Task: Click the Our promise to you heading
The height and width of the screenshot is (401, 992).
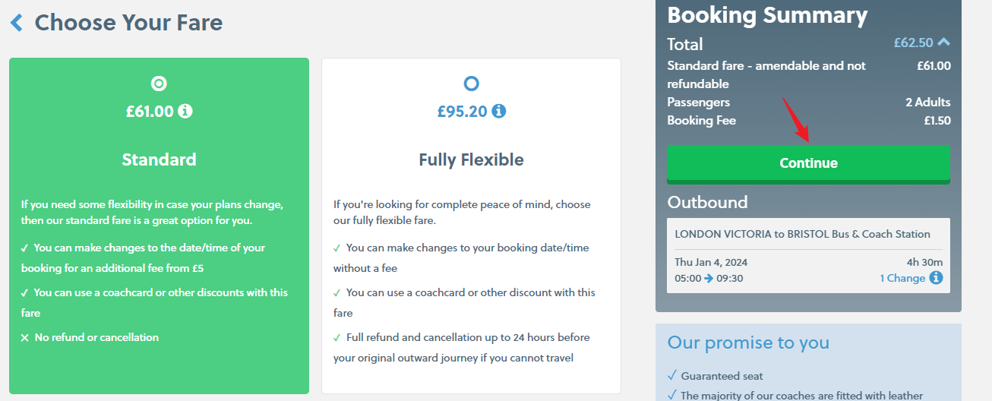Action: (x=748, y=343)
